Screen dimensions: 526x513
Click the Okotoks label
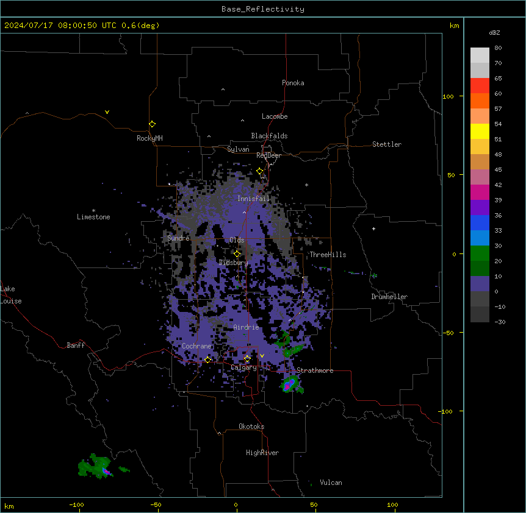[251, 426]
